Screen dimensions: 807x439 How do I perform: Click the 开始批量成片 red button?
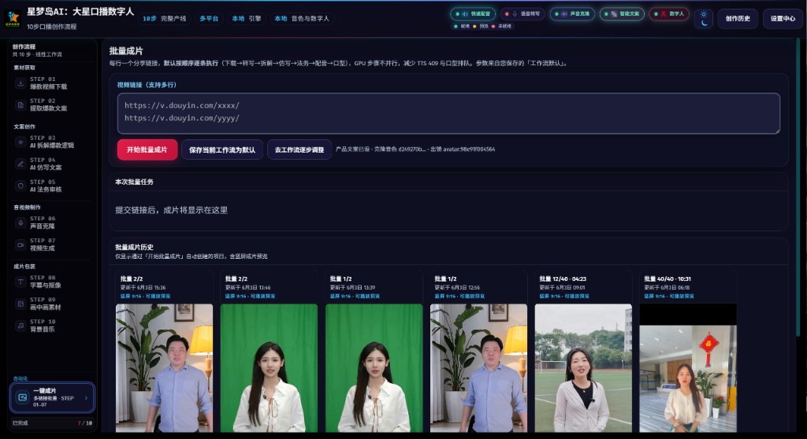pos(147,149)
